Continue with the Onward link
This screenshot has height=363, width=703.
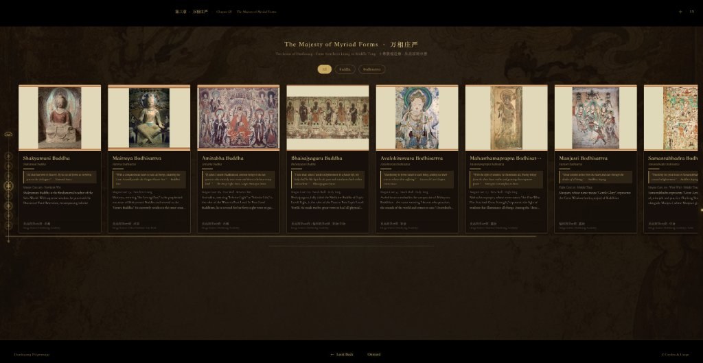374,355
